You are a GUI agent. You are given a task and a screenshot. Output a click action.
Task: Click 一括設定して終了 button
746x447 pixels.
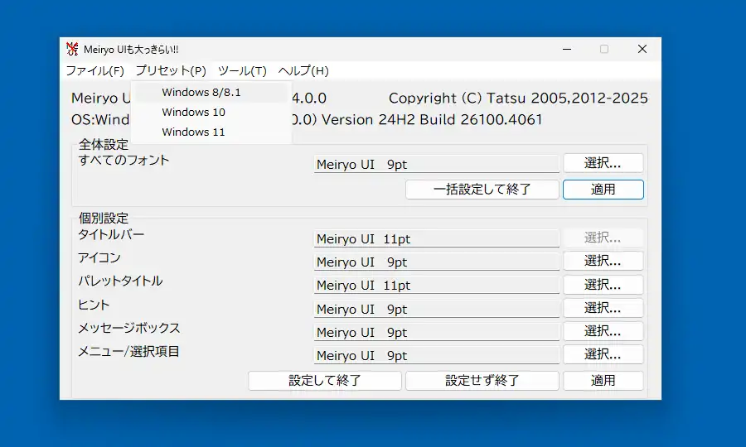tap(482, 190)
